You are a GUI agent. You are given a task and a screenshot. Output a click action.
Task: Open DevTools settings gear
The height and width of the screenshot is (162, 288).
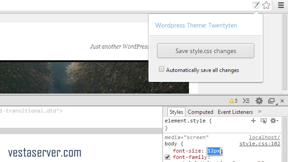[x=259, y=101]
